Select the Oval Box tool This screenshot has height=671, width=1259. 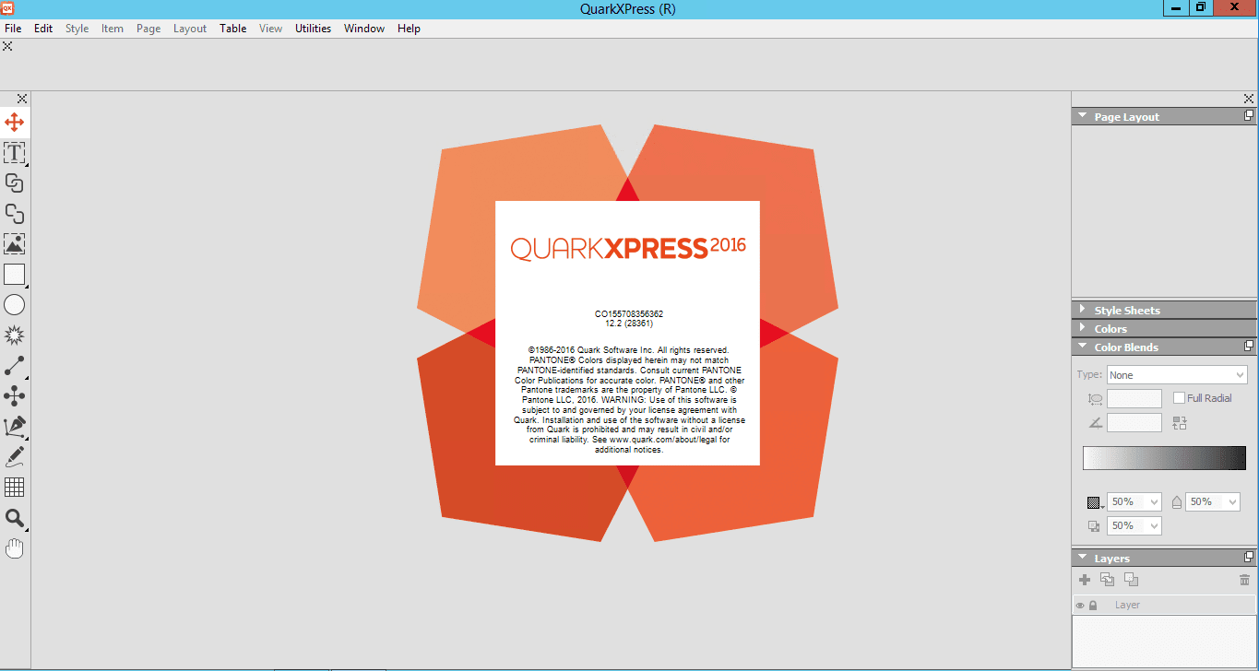tap(14, 304)
